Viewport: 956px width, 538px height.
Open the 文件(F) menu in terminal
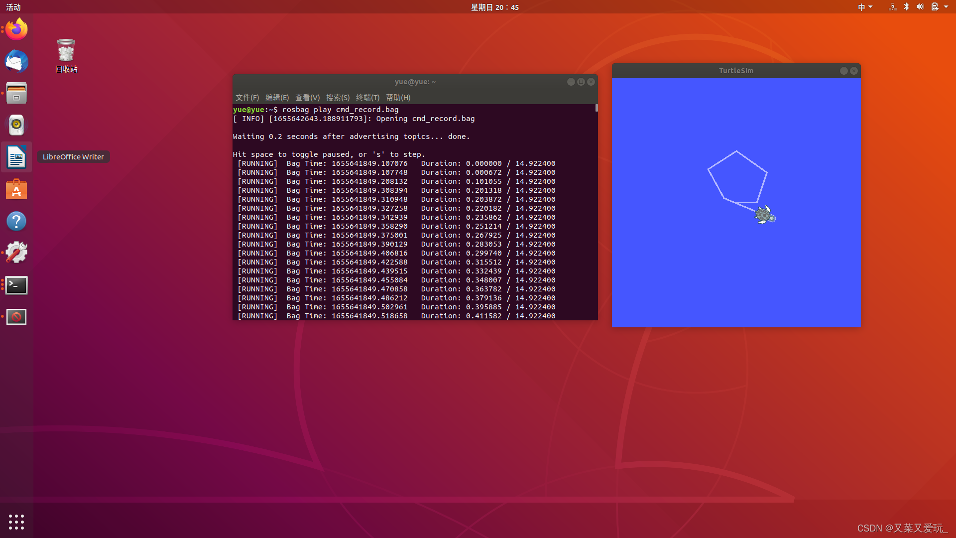click(247, 98)
